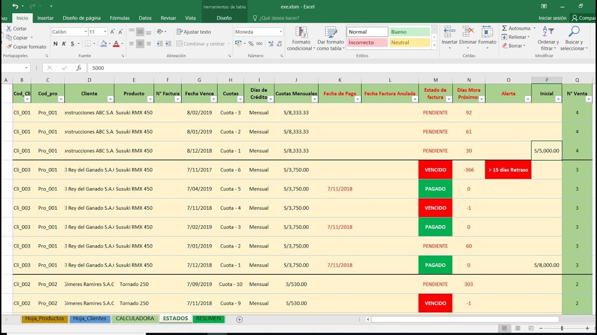
Task: Open the Fórmulas ribbon tab
Action: click(x=120, y=18)
